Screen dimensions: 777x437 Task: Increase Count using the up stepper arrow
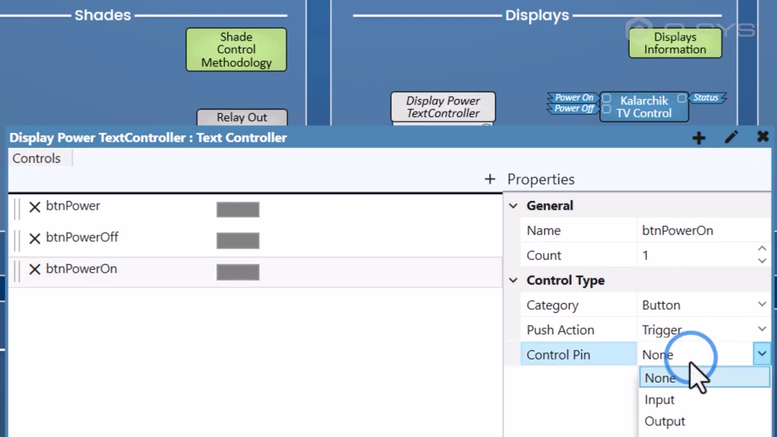pos(762,248)
